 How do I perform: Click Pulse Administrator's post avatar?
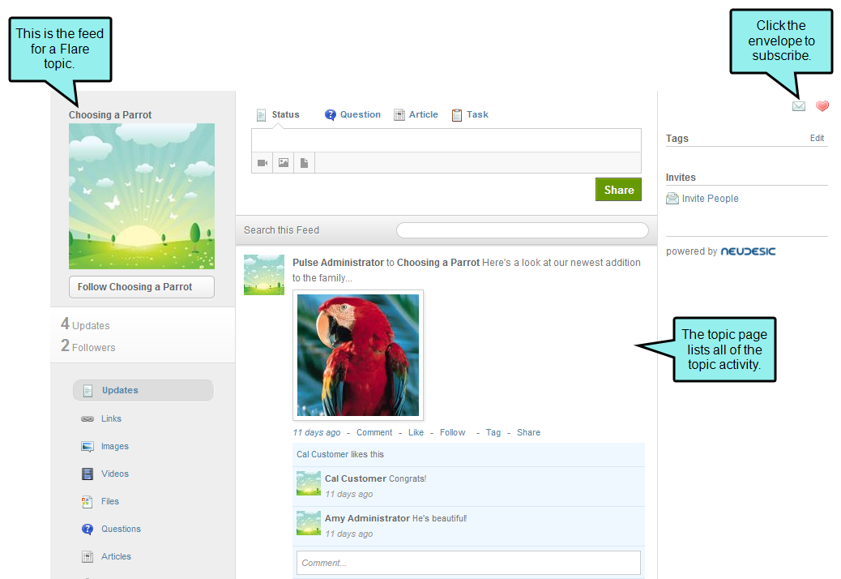264,275
